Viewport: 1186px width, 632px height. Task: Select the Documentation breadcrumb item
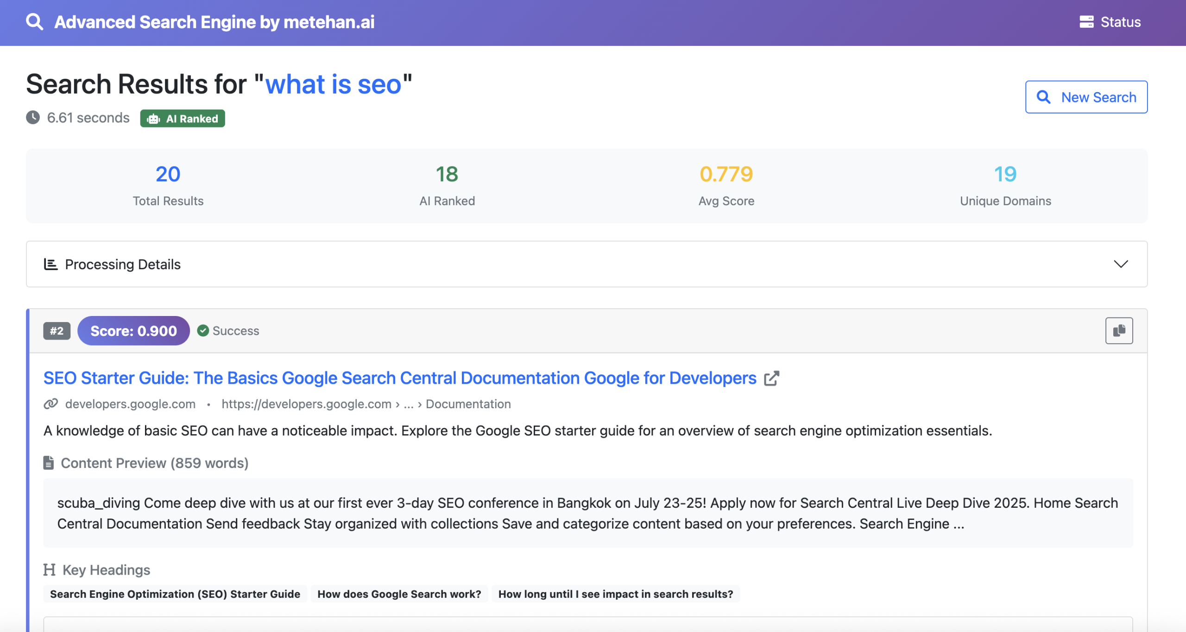point(468,404)
